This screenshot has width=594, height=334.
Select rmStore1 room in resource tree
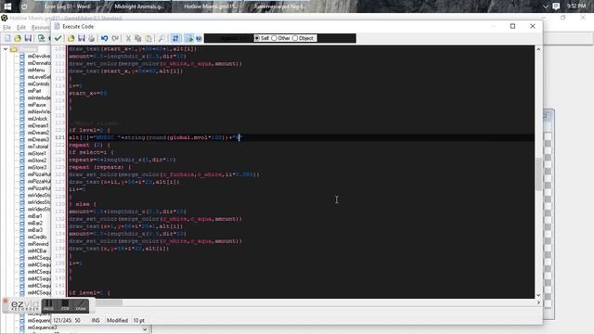[x=37, y=153]
